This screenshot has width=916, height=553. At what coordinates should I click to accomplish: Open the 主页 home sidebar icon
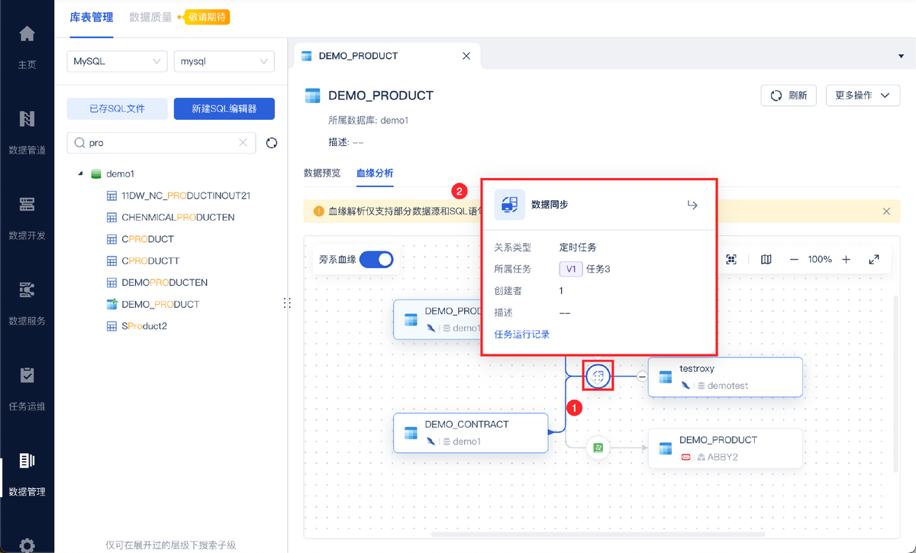[x=27, y=45]
